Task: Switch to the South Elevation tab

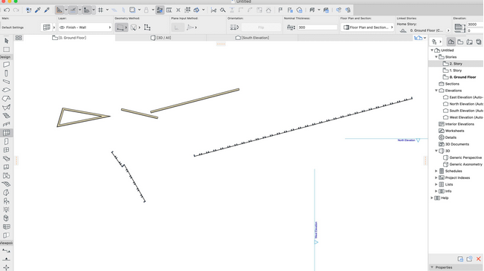Action: (x=252, y=38)
